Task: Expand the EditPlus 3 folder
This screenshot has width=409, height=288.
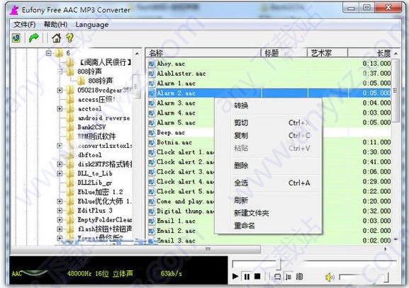Action: coord(60,210)
